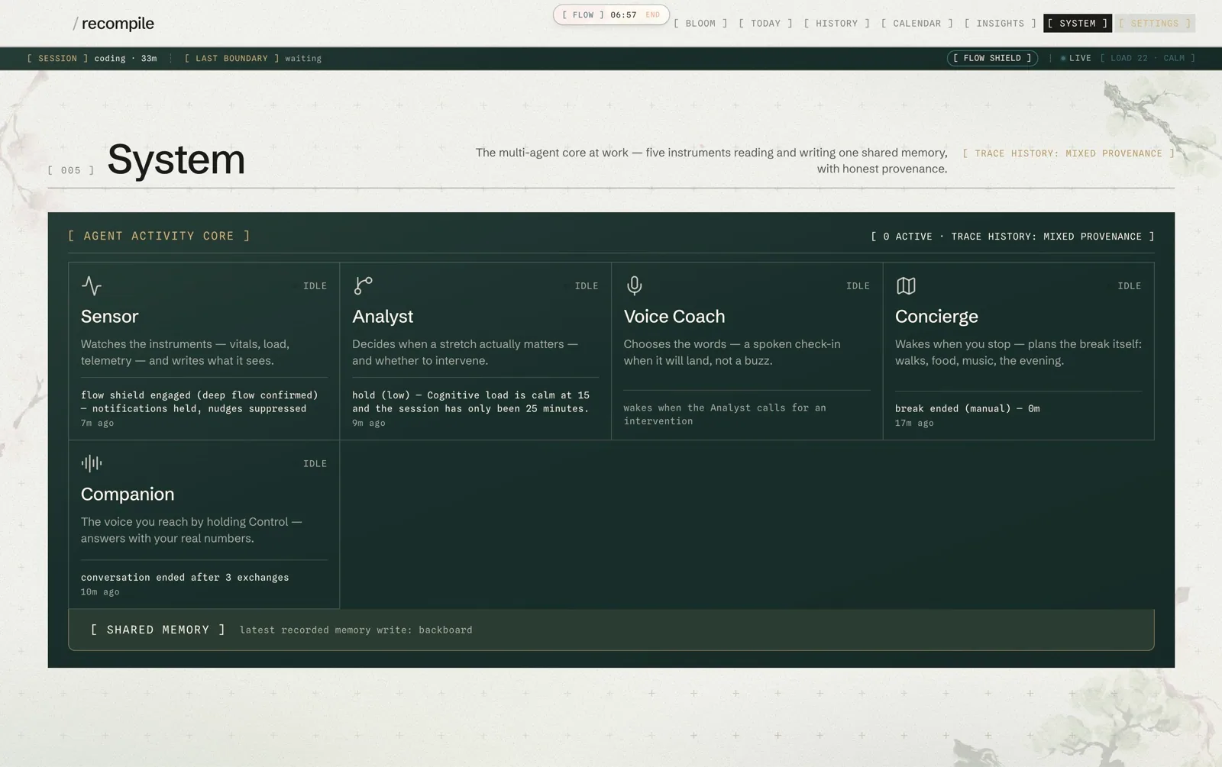
Task: Click 'flow shield engaged' log entry
Action: [x=199, y=401]
